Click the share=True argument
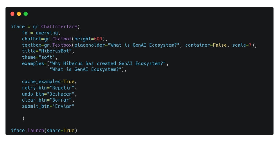Screen dimensions: 279x142 (x=60, y=131)
